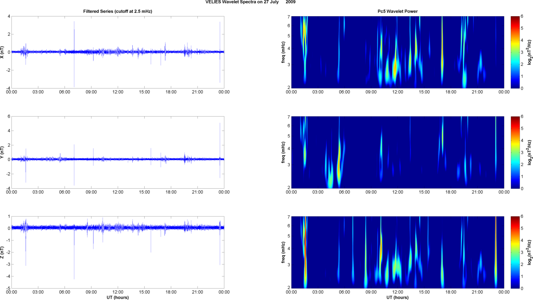Click the '7' frequency tick of the X spectrogram
This screenshot has height=300, width=533.
[289, 17]
